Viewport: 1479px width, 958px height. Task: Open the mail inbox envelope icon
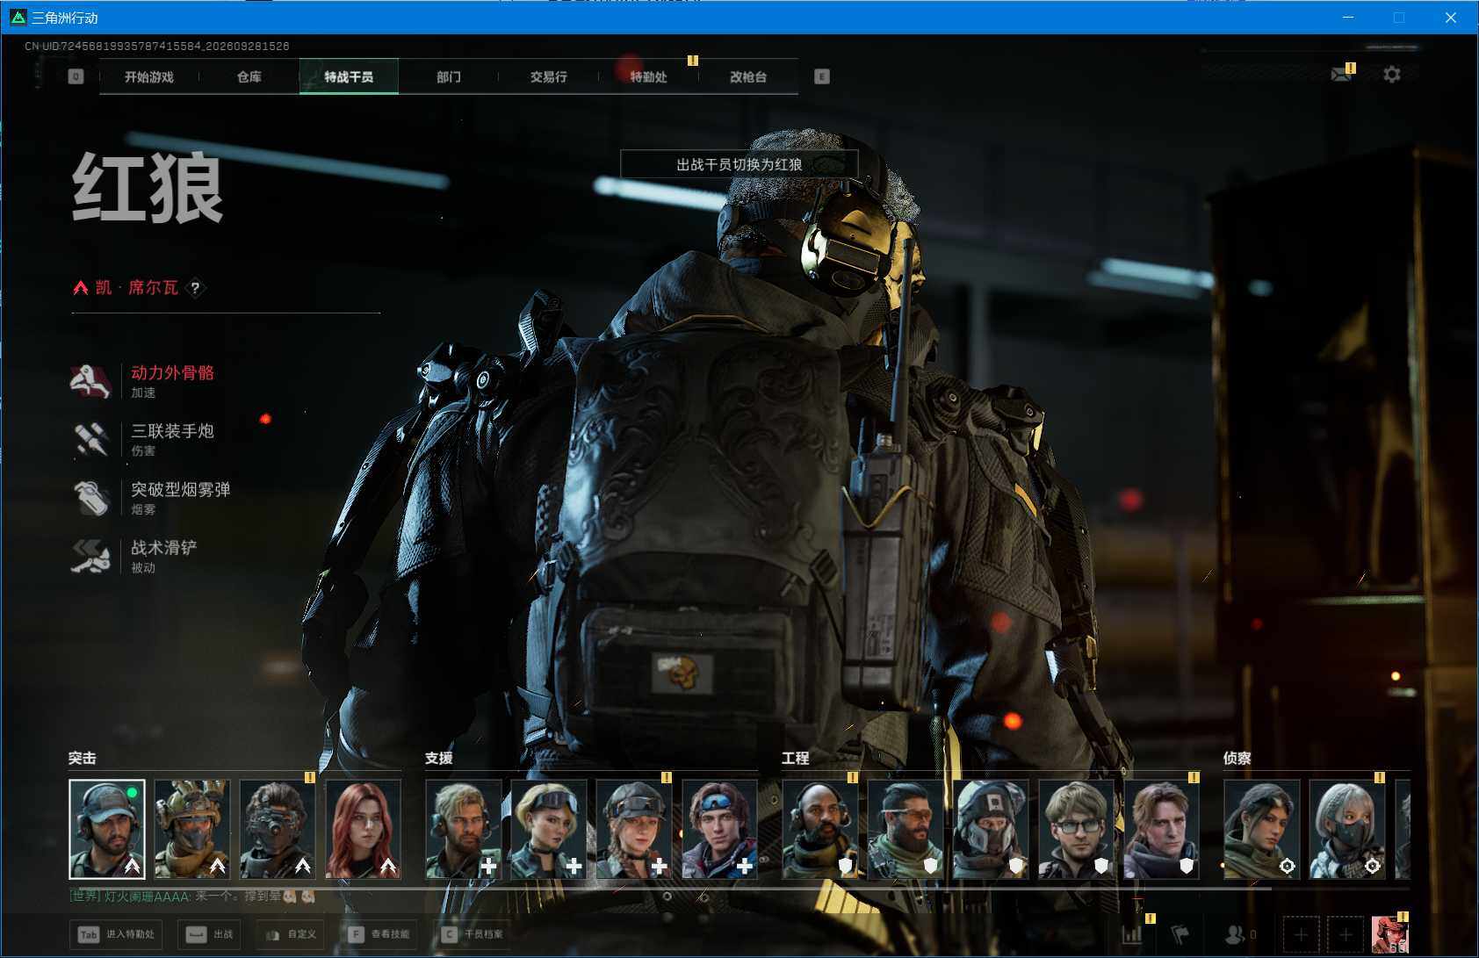[x=1340, y=75]
